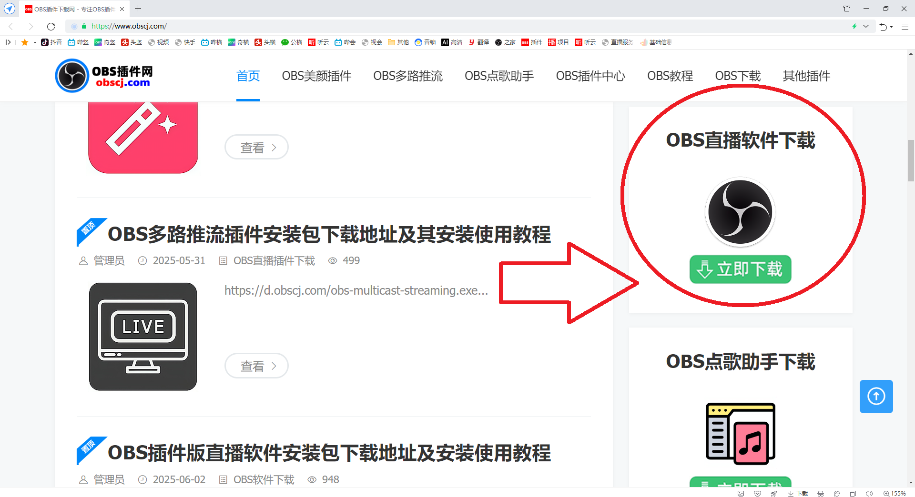This screenshot has width=915, height=497.
Task: Click the OBS插件网 site logo
Action: point(104,76)
